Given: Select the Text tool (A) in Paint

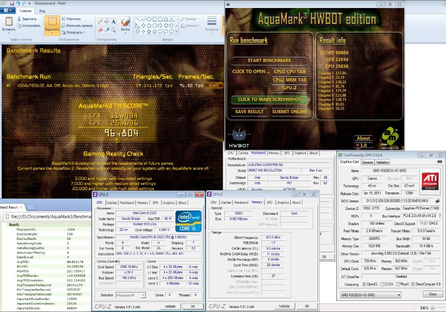Looking at the screenshot, I should pos(113,21).
